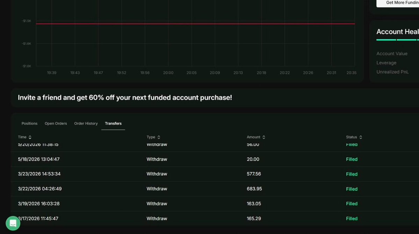Click the Amount column header label

(x=253, y=137)
